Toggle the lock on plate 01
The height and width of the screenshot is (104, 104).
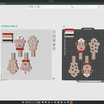(54, 44)
